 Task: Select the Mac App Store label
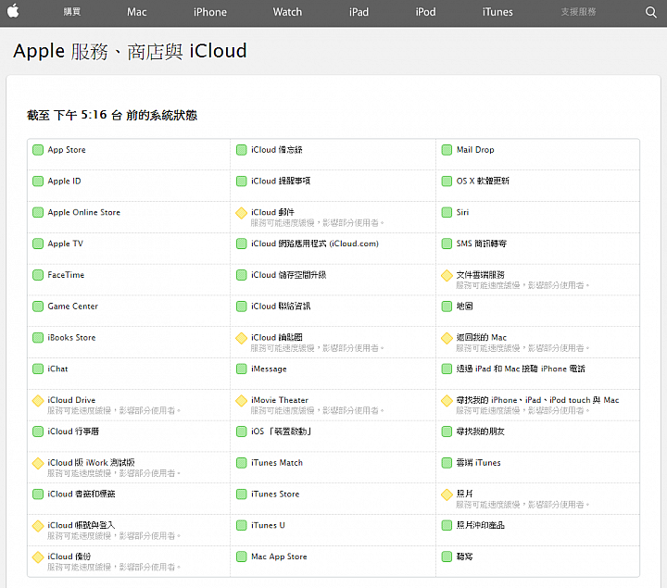(x=279, y=557)
